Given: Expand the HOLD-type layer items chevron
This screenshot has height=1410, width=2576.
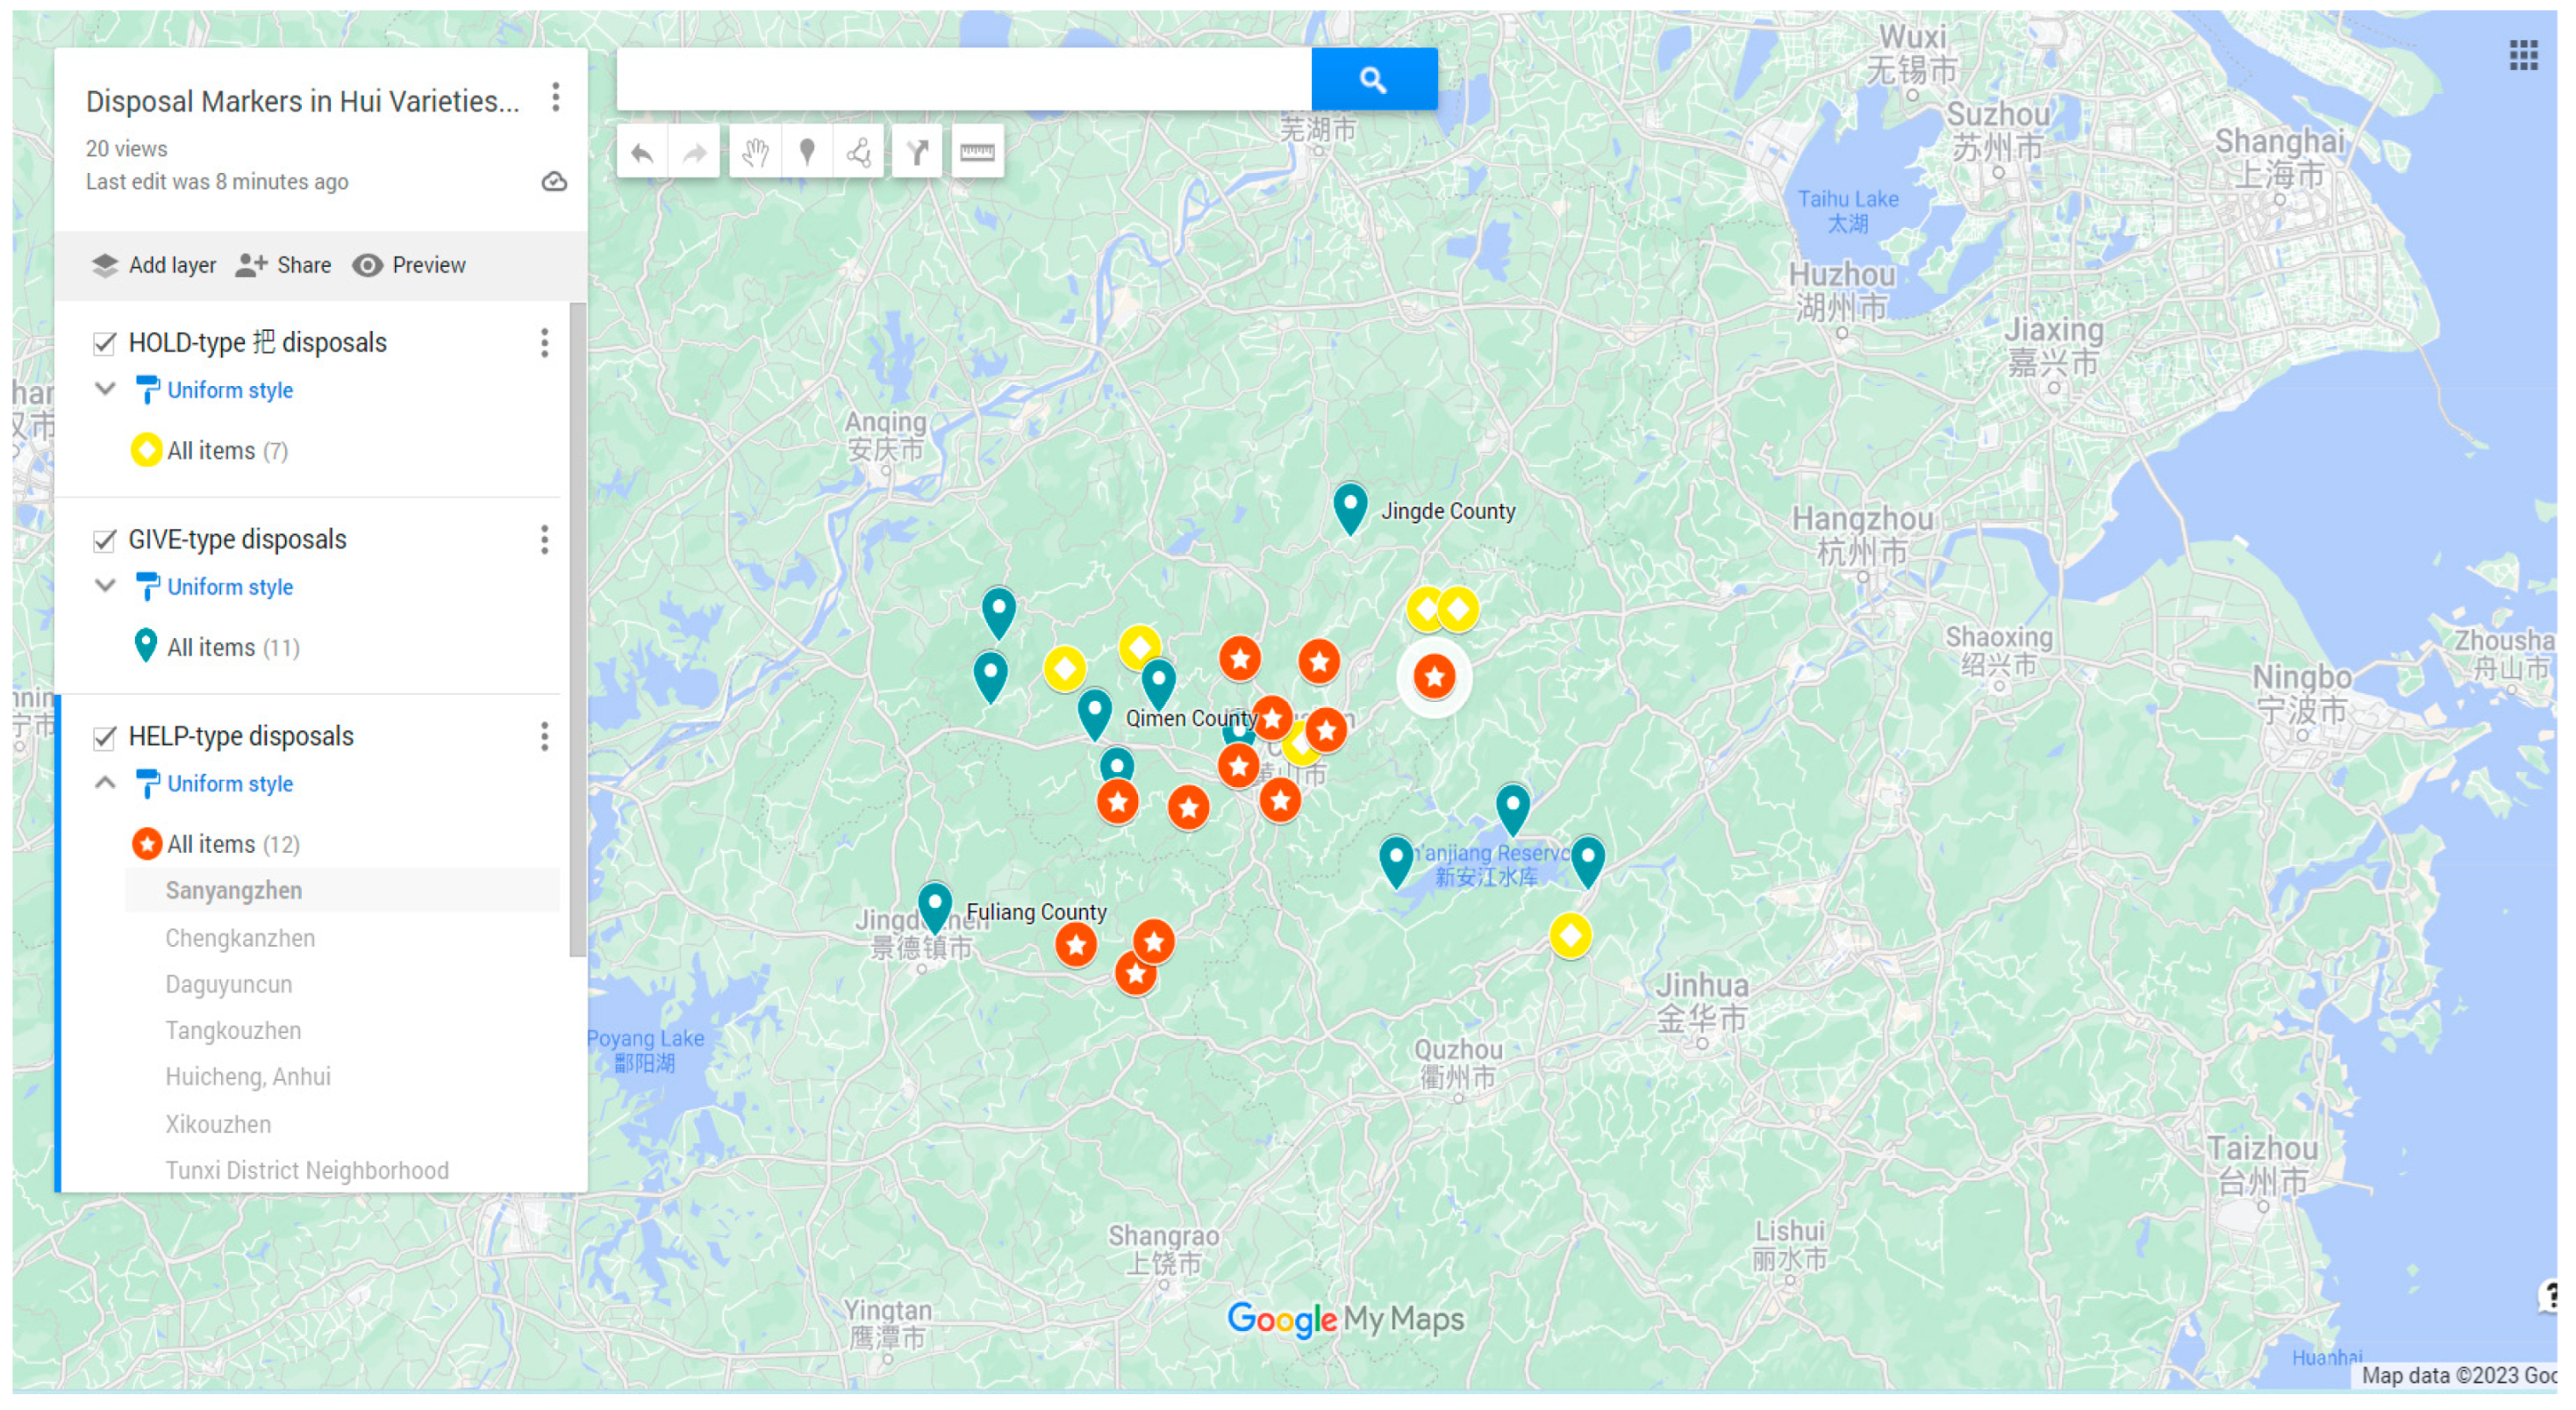Looking at the screenshot, I should [x=105, y=389].
